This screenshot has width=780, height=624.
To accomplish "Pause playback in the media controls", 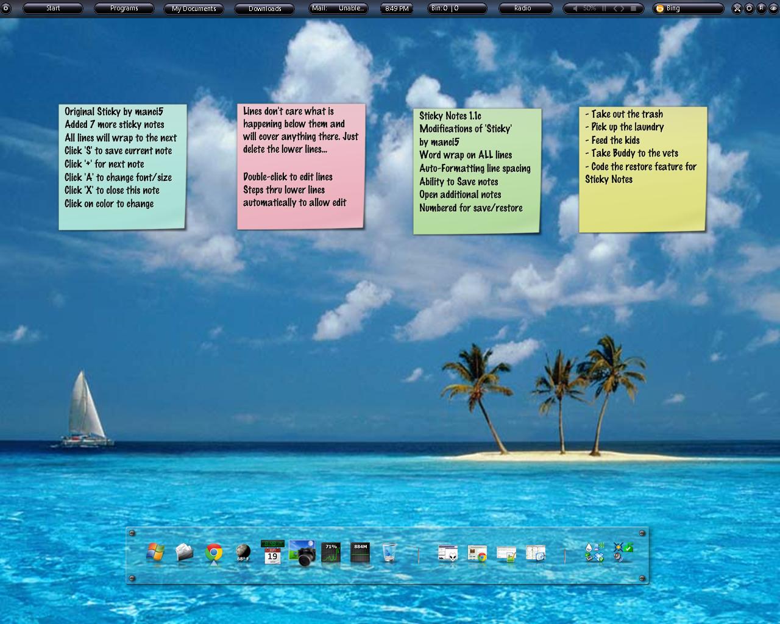I will [x=604, y=8].
